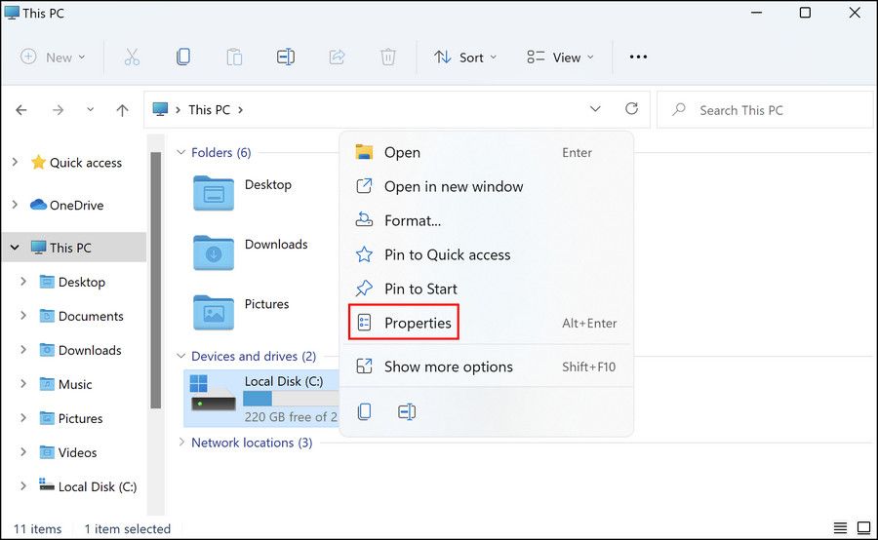Click the rename icon at context menu bottom

click(407, 411)
